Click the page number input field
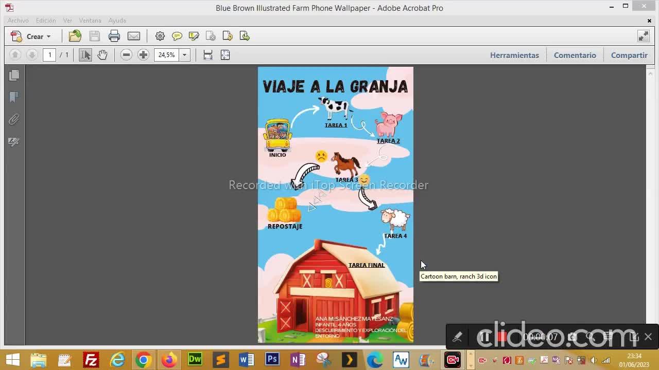 coord(49,55)
